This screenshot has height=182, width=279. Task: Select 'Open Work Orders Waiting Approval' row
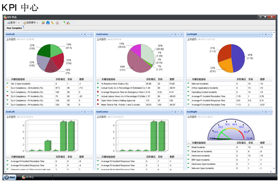click(x=140, y=101)
